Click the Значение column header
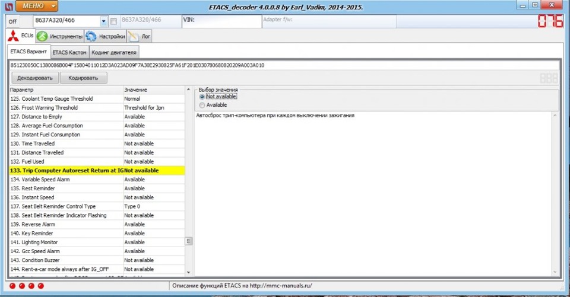 154,90
